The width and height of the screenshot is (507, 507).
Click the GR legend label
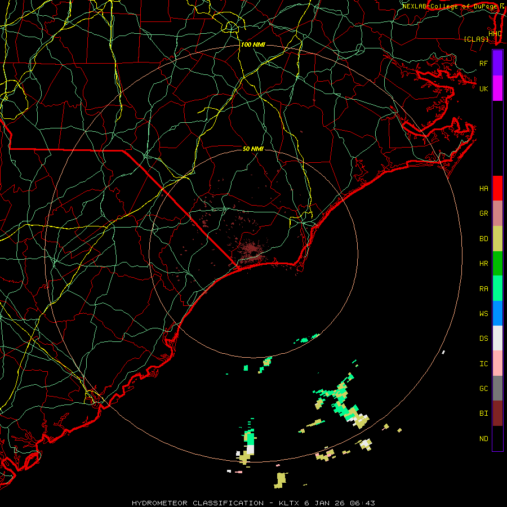(483, 214)
